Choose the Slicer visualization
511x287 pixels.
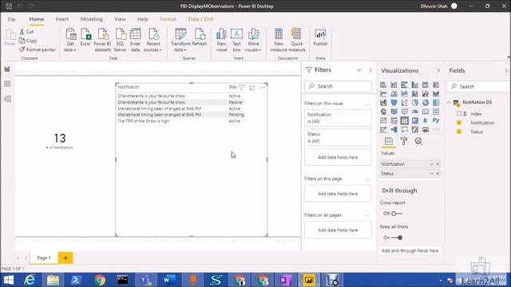pos(394,120)
